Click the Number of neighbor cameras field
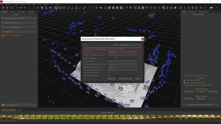 [x=123, y=55]
